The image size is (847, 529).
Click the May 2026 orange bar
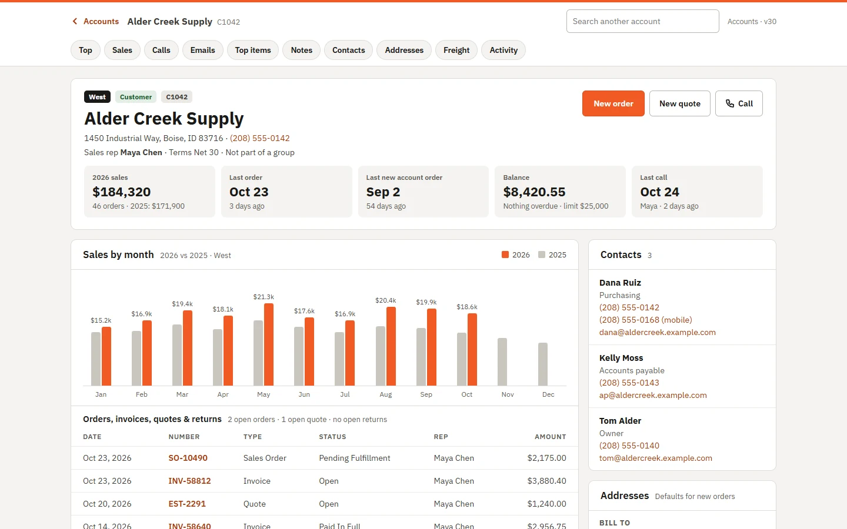click(269, 344)
